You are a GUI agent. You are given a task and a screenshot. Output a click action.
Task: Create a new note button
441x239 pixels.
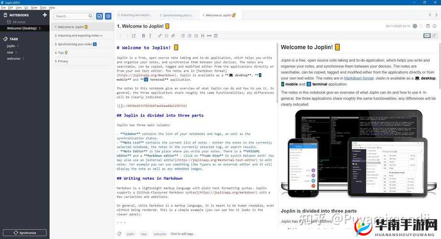[108, 16]
